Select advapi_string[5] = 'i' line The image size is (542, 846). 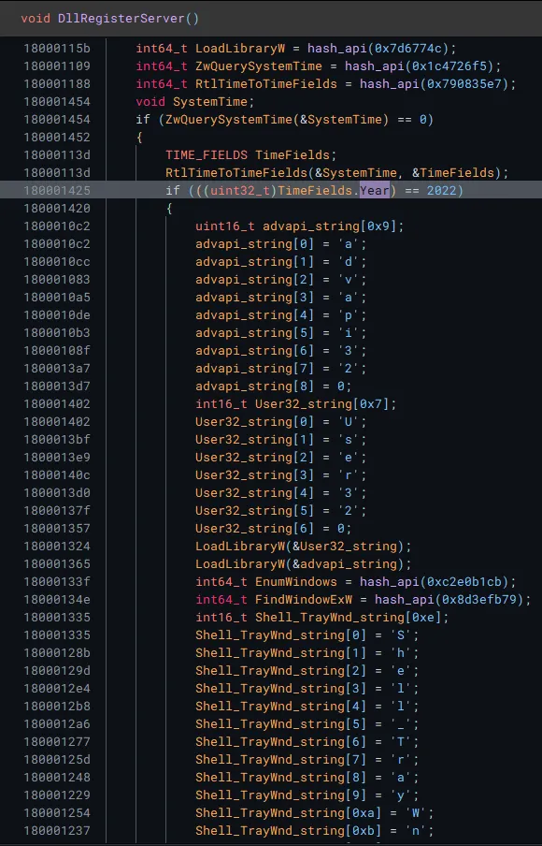tap(280, 333)
